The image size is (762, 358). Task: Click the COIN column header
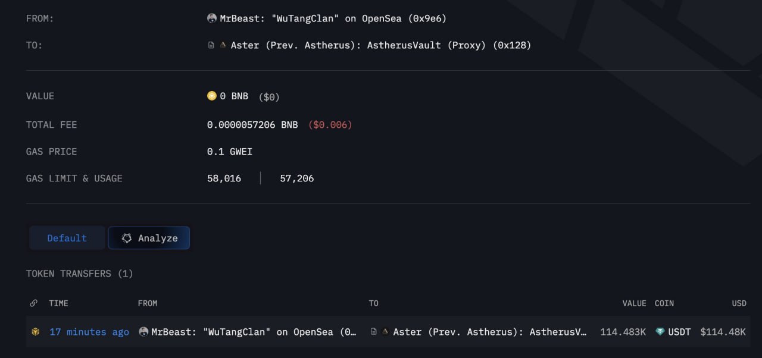click(x=664, y=303)
